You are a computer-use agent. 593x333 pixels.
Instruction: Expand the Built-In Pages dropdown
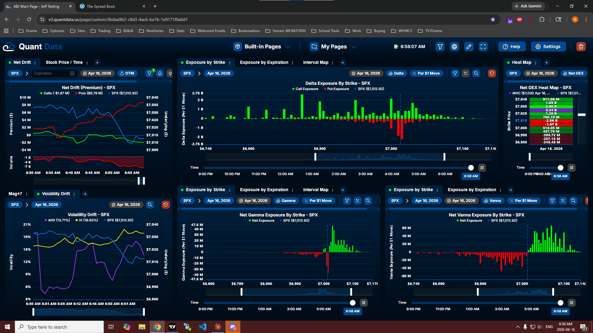[x=262, y=47]
